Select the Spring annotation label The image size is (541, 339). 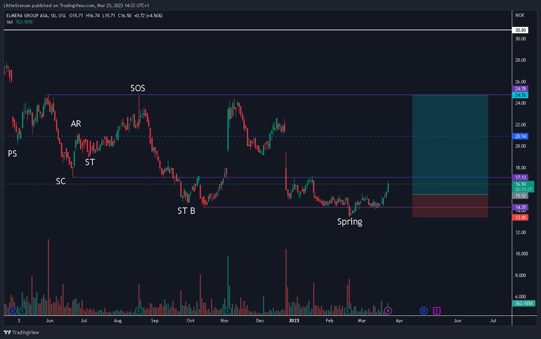point(350,221)
